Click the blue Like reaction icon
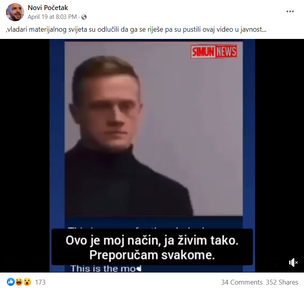This screenshot has width=304, height=291. (x=11, y=282)
